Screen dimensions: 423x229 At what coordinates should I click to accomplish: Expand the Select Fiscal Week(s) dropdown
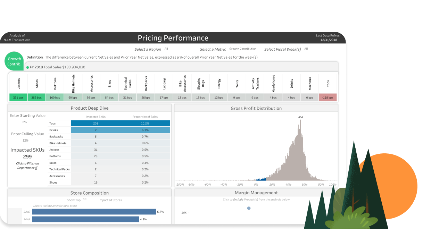tap(306, 49)
